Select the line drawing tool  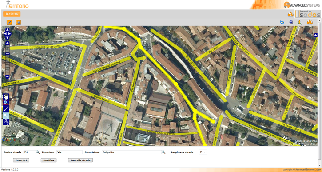pyautogui.click(x=6, y=109)
